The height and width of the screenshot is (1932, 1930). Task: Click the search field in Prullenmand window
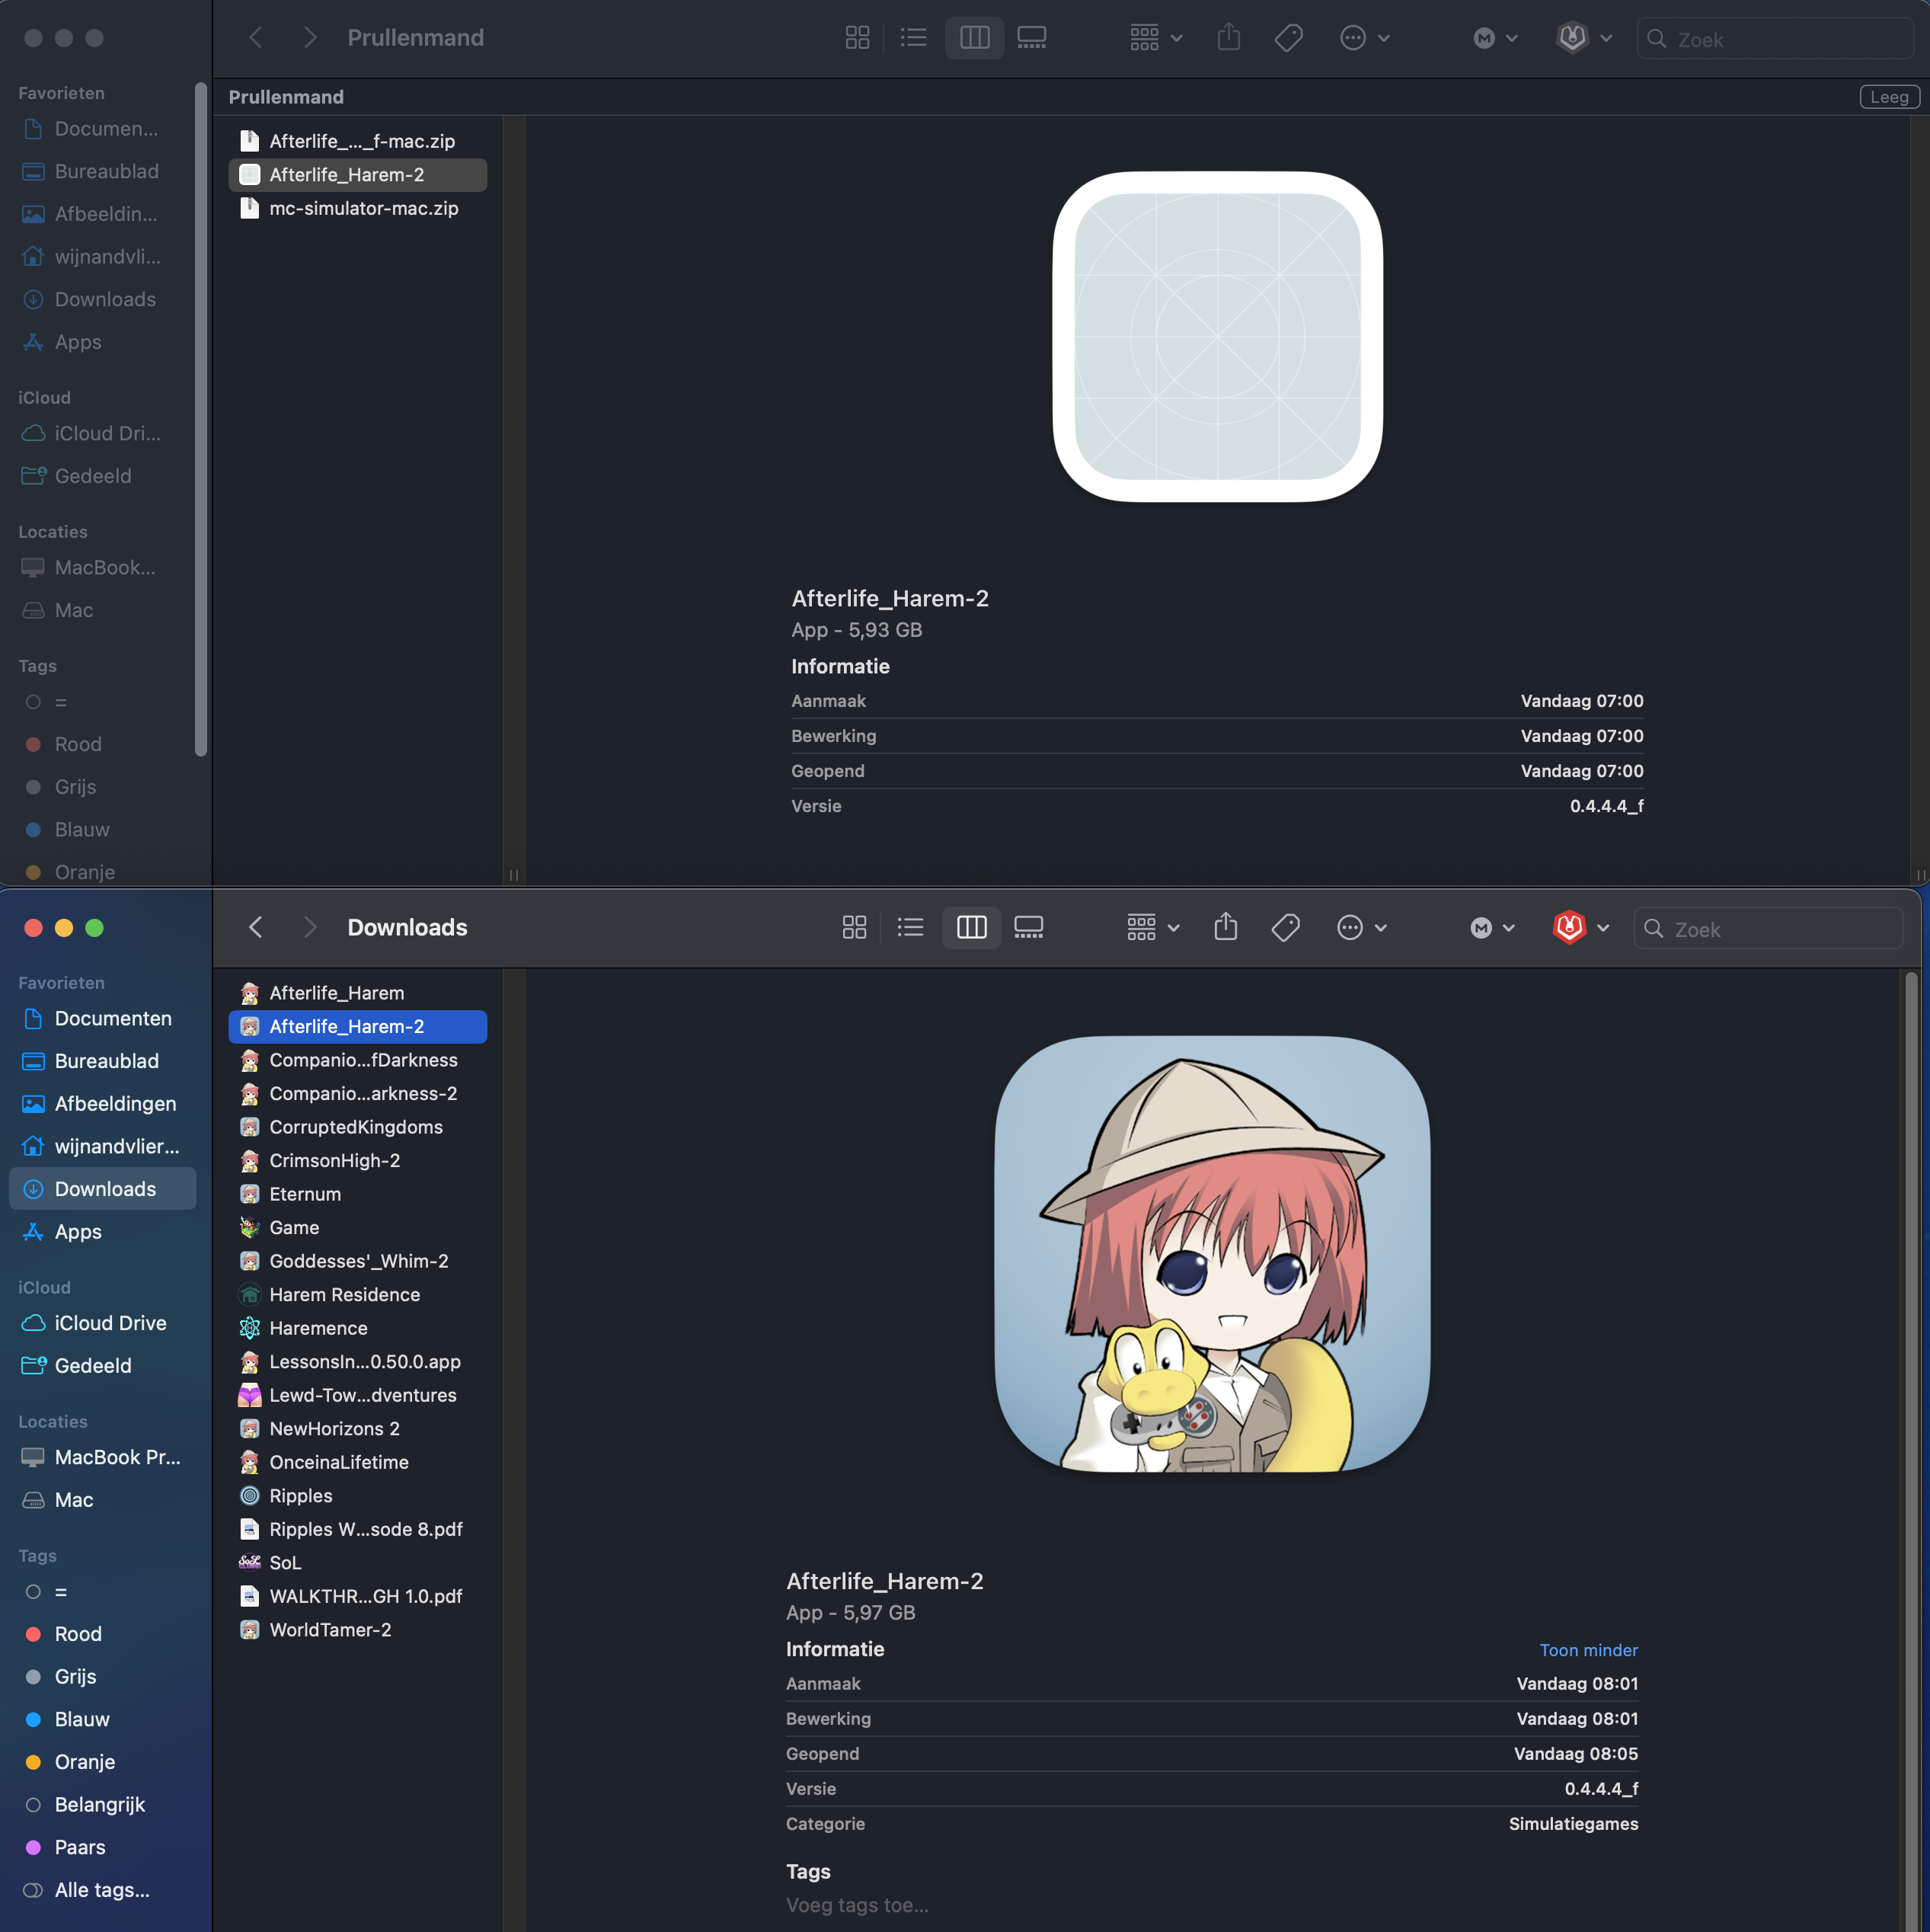1773,39
